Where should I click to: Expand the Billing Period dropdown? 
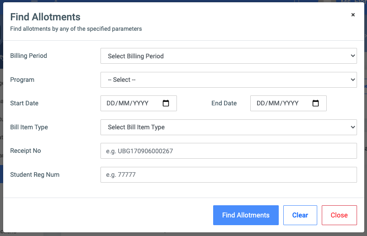click(229, 56)
